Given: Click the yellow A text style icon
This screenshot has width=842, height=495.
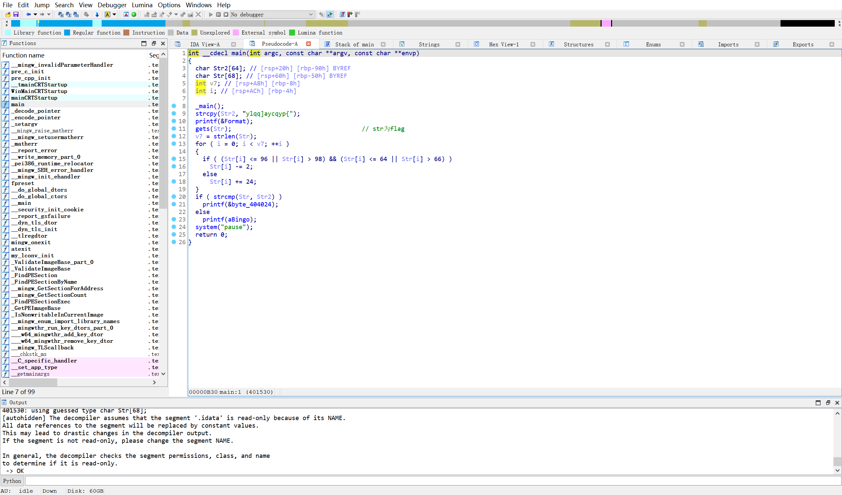Looking at the screenshot, I should tap(107, 14).
